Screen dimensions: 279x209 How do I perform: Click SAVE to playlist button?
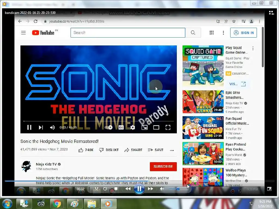pos(156,150)
